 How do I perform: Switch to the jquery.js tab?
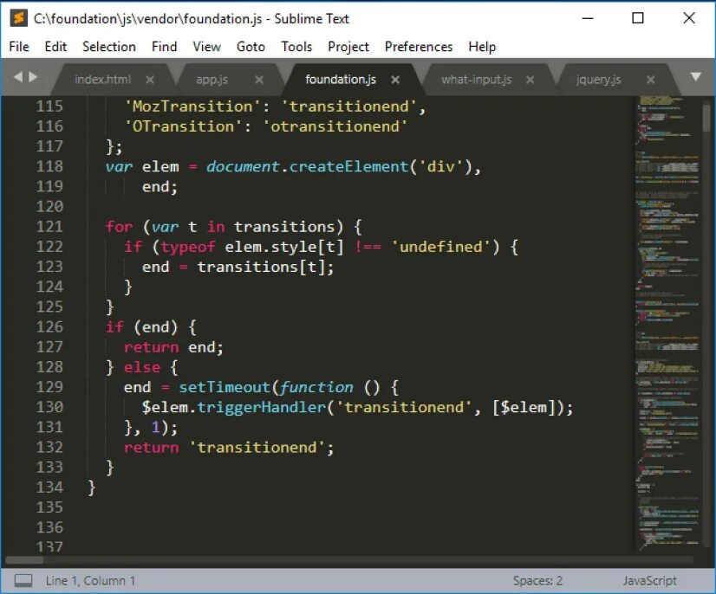(x=598, y=80)
